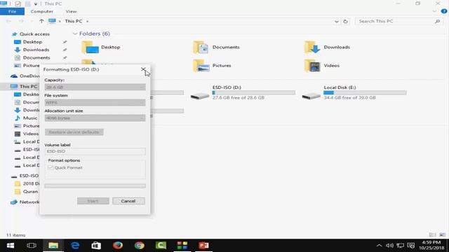Open the Quran folder in sidebar

pyautogui.click(x=27, y=192)
